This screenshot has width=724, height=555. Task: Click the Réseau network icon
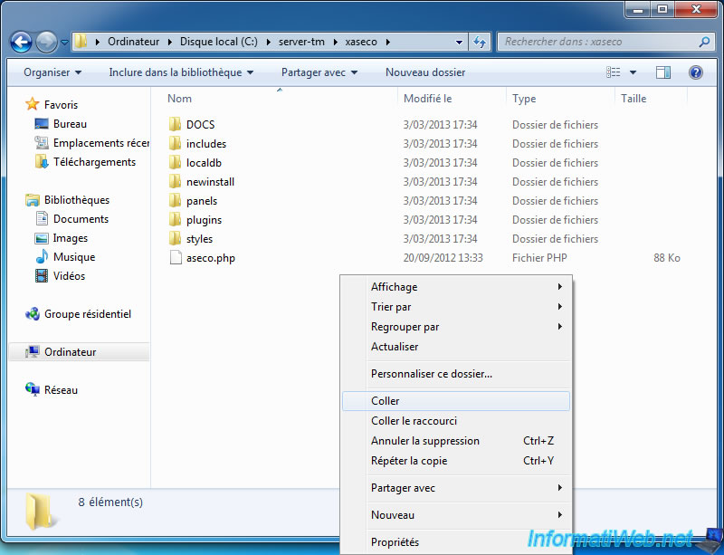click(x=33, y=389)
